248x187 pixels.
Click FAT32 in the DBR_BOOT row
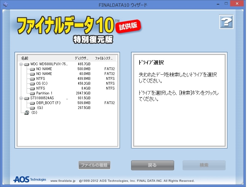pyautogui.click(x=110, y=103)
